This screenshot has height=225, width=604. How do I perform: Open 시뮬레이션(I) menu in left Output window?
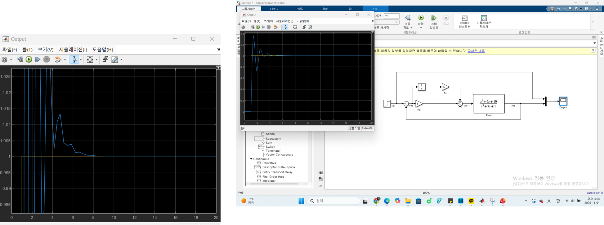point(73,50)
